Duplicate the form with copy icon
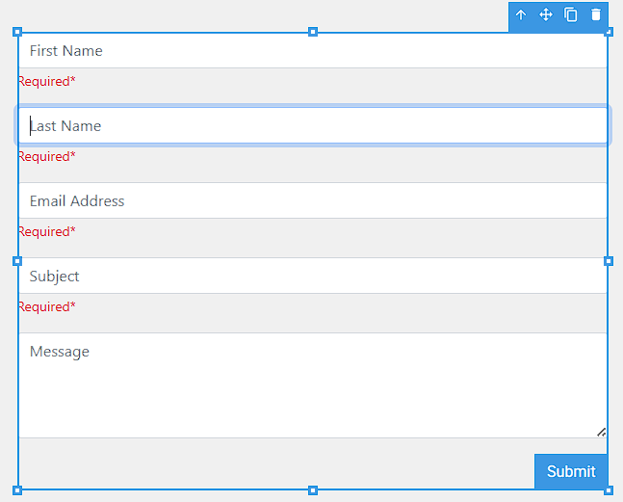The width and height of the screenshot is (623, 502). pos(571,15)
